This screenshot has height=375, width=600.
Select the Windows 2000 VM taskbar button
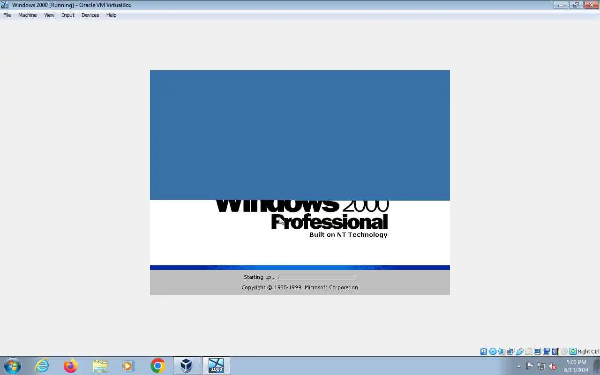(216, 366)
